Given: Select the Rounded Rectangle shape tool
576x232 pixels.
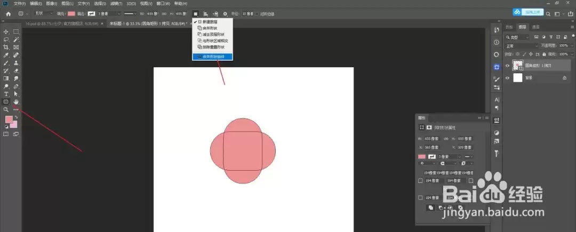Looking at the screenshot, I should [6, 102].
